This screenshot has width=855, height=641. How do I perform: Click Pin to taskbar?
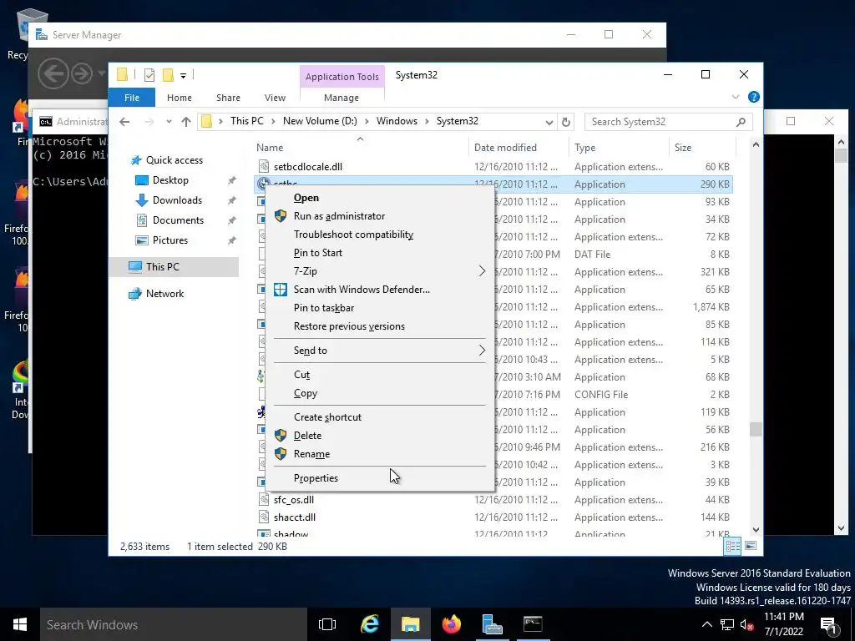click(324, 308)
